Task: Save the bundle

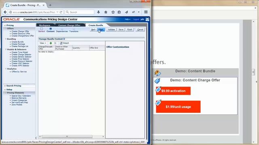Action: click(121, 29)
